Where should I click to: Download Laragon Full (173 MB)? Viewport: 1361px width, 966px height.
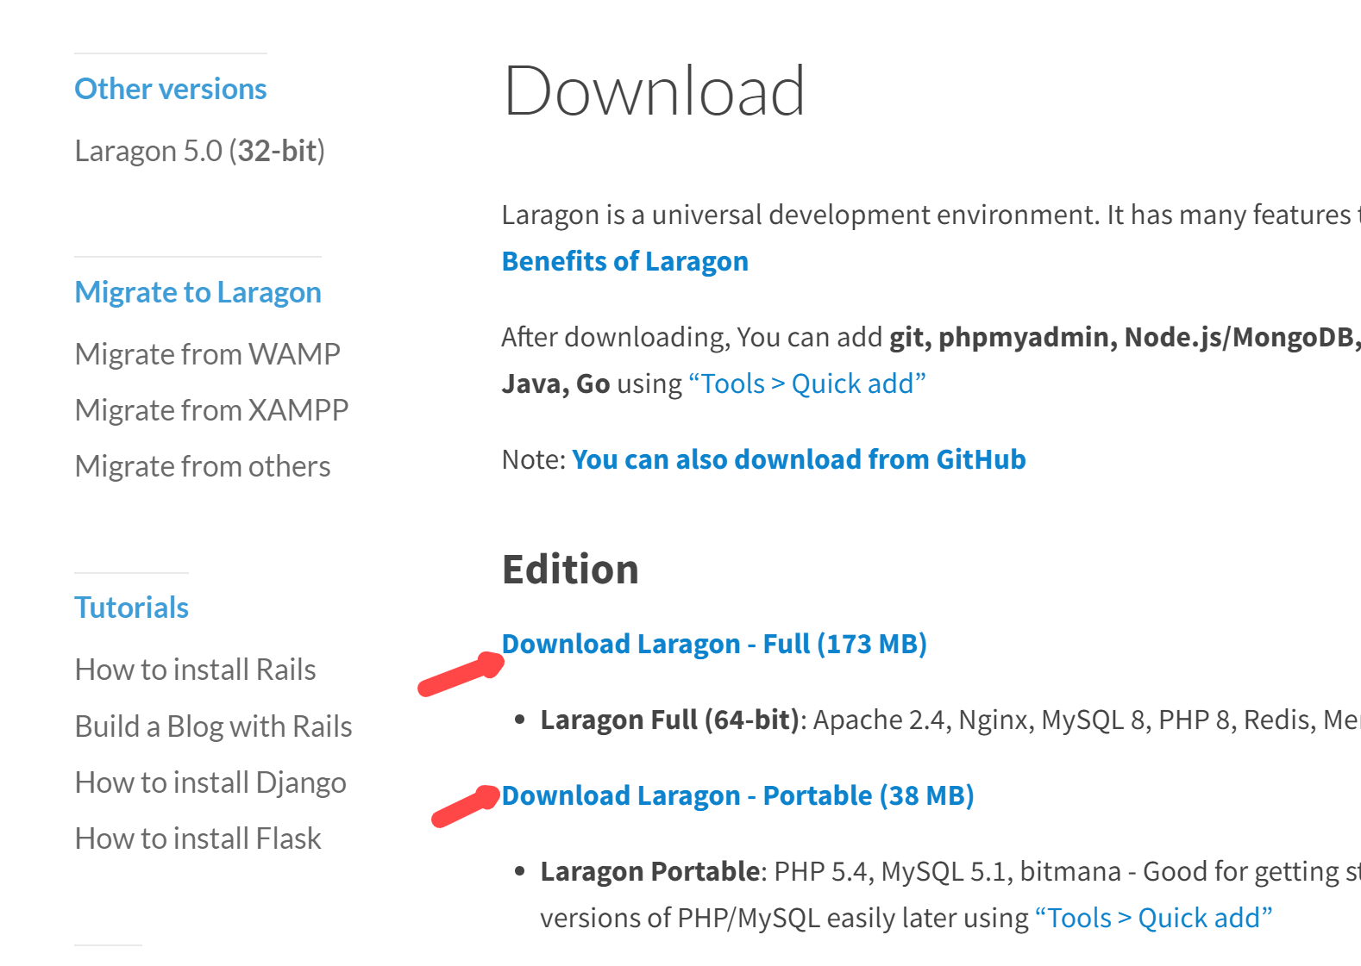[714, 644]
